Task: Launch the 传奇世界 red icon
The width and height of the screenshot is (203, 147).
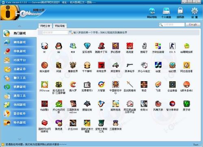Action: 101,65
